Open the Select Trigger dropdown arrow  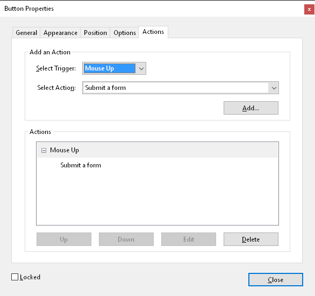click(x=141, y=68)
